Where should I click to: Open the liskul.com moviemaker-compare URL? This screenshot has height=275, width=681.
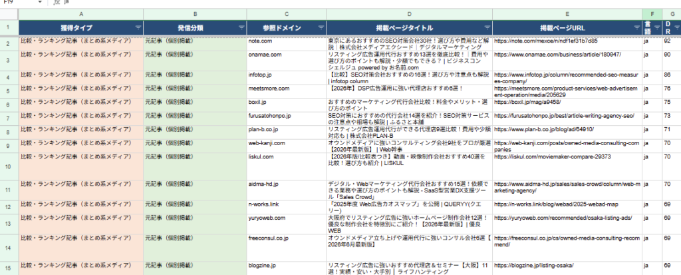pos(553,156)
